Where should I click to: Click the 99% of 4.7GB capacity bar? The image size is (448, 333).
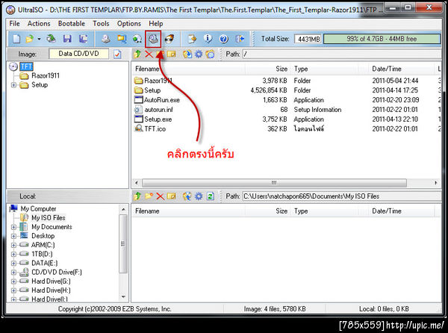382,39
